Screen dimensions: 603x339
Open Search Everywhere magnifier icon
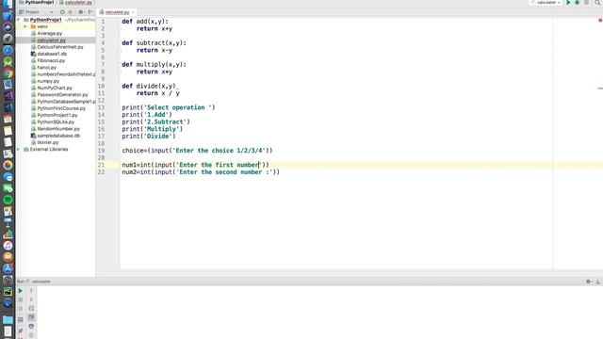(x=597, y=3)
